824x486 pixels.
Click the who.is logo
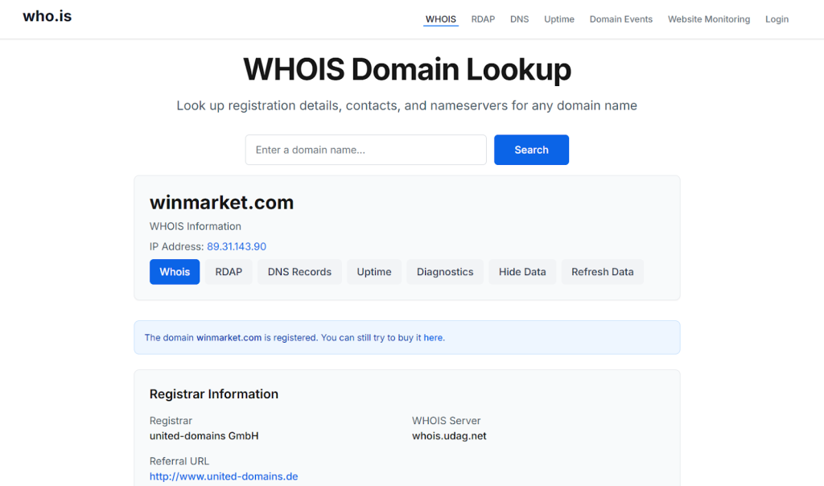[47, 16]
